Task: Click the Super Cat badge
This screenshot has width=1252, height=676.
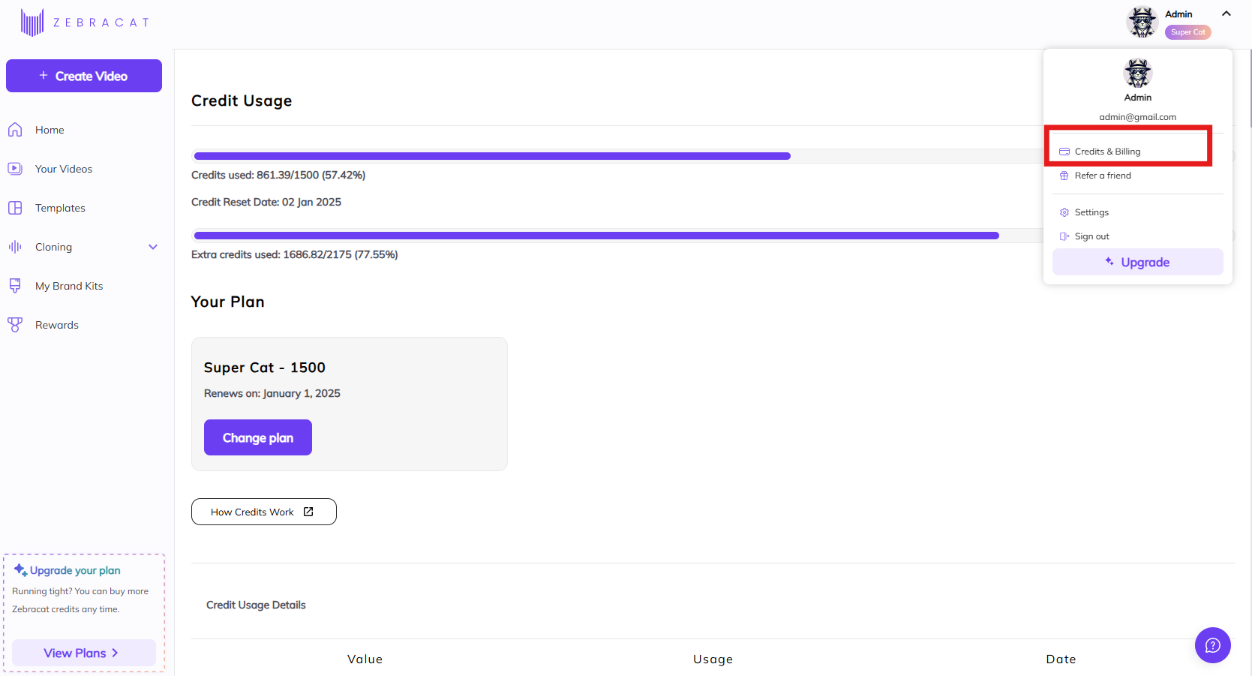Action: pos(1188,32)
